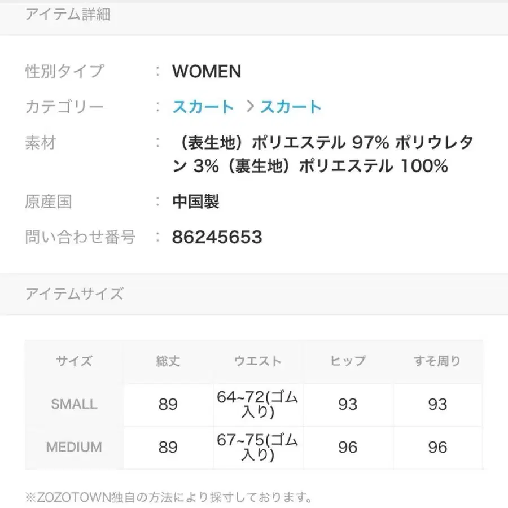This screenshot has width=508, height=508.
Task: Click the サイズ column header
Action: [x=74, y=361]
